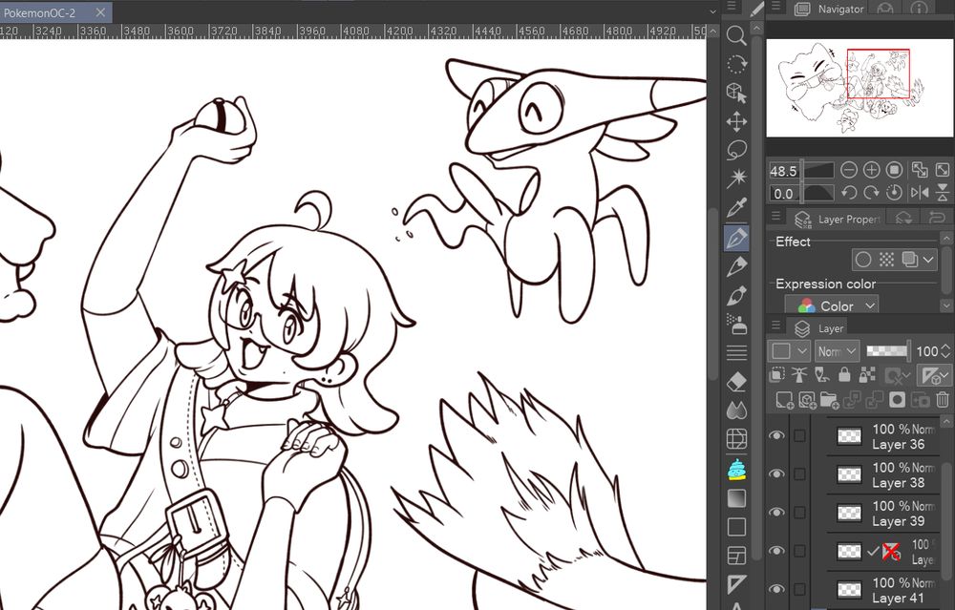Select the blue Fill tool icon
The height and width of the screenshot is (610, 955).
(x=736, y=469)
